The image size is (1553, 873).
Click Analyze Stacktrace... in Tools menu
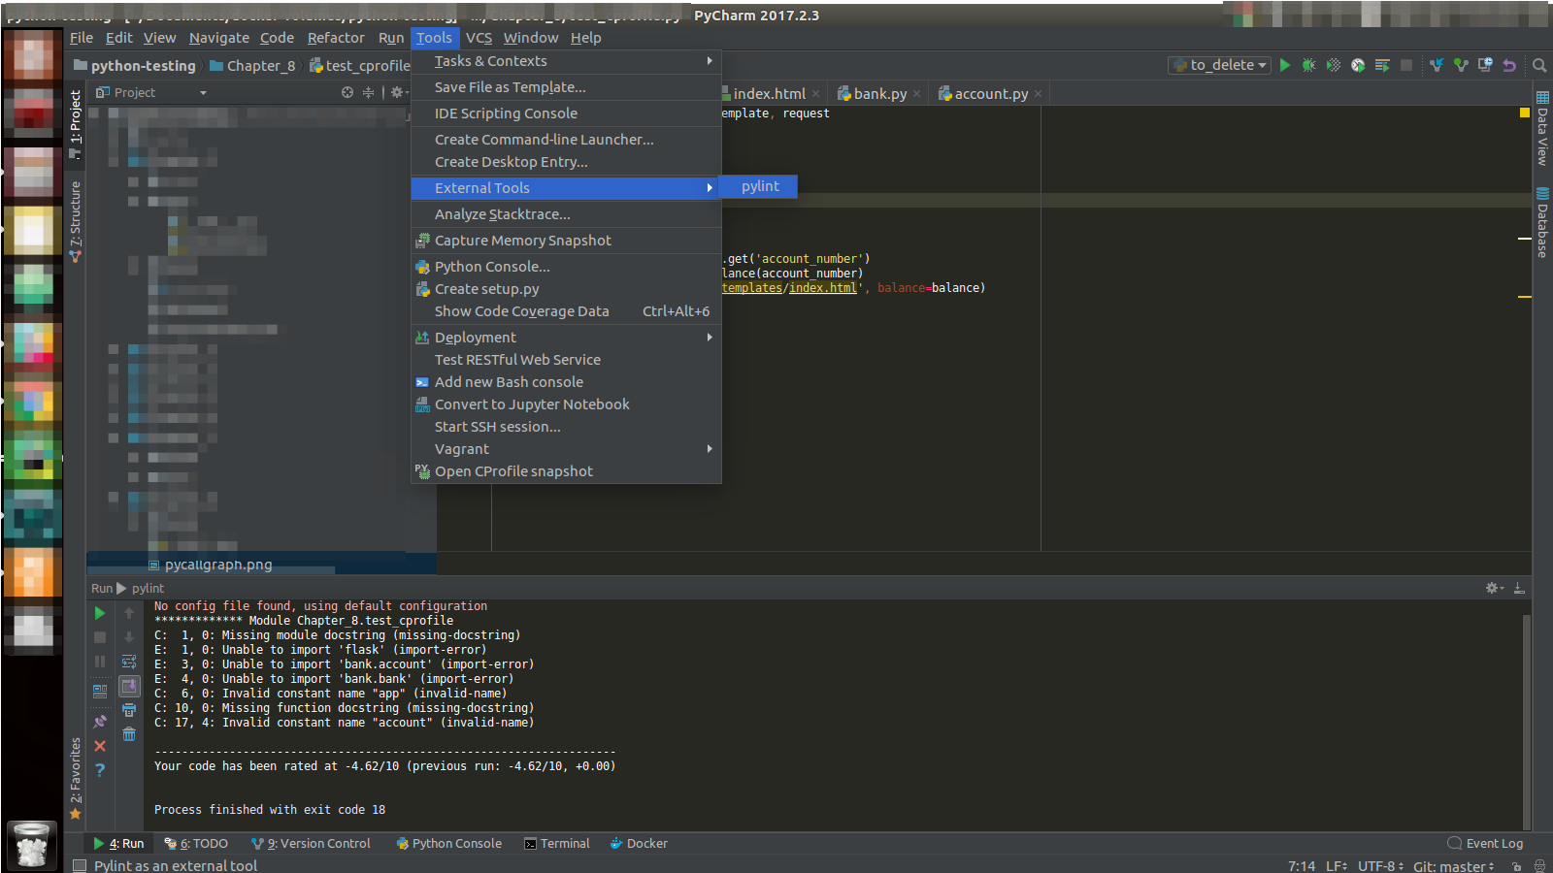coord(566,214)
